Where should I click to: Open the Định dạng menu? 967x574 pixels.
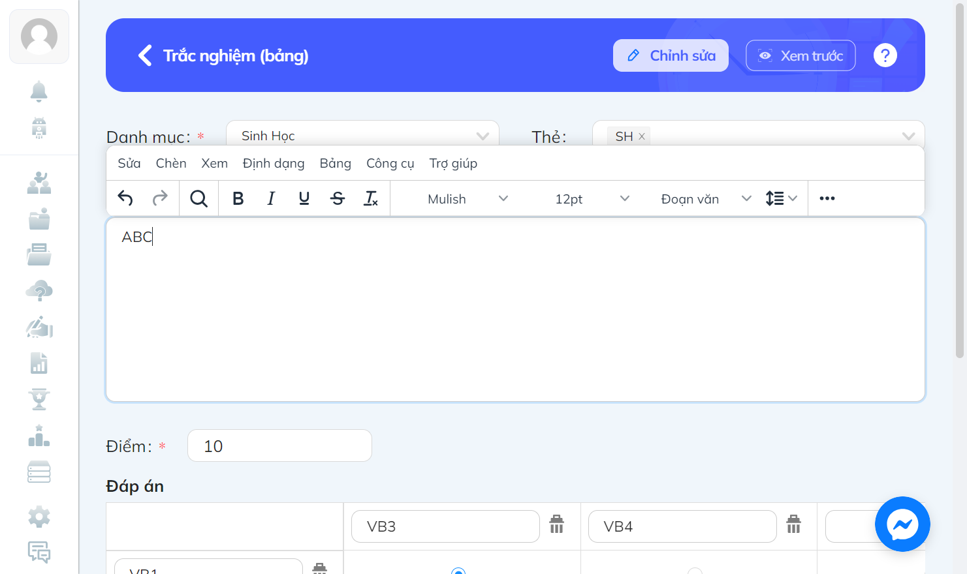click(274, 163)
